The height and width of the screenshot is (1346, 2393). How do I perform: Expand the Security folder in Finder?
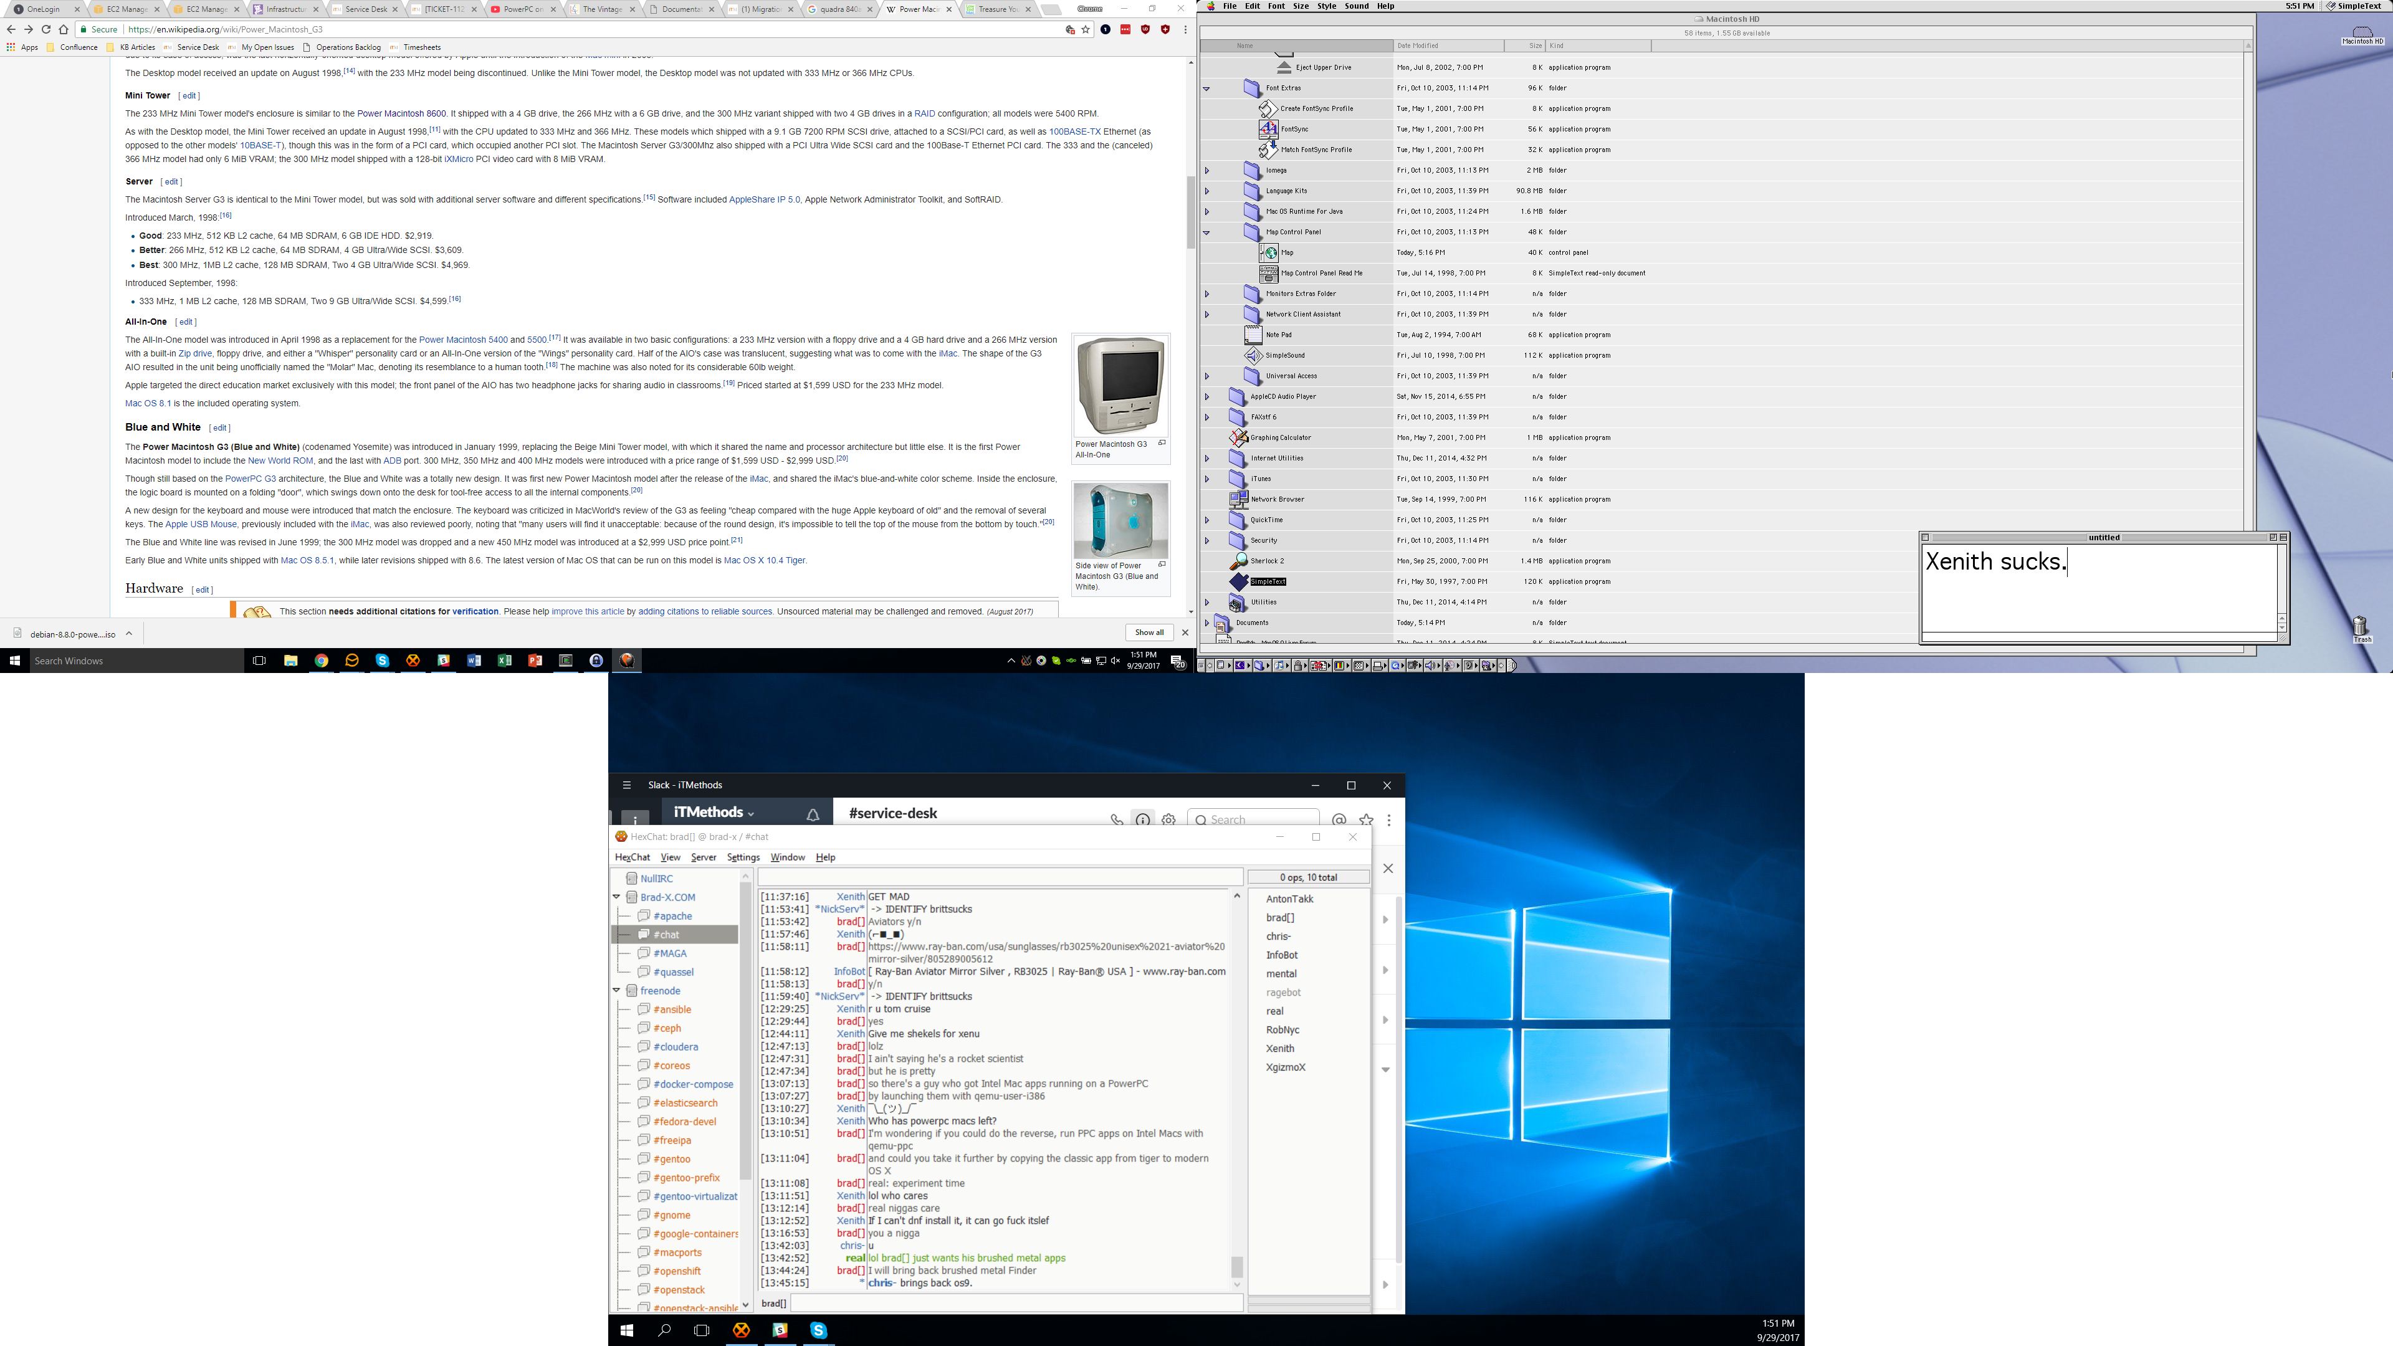[1206, 541]
